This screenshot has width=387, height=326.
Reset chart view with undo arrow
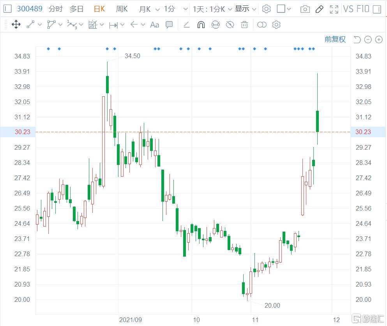pyautogui.click(x=357, y=39)
